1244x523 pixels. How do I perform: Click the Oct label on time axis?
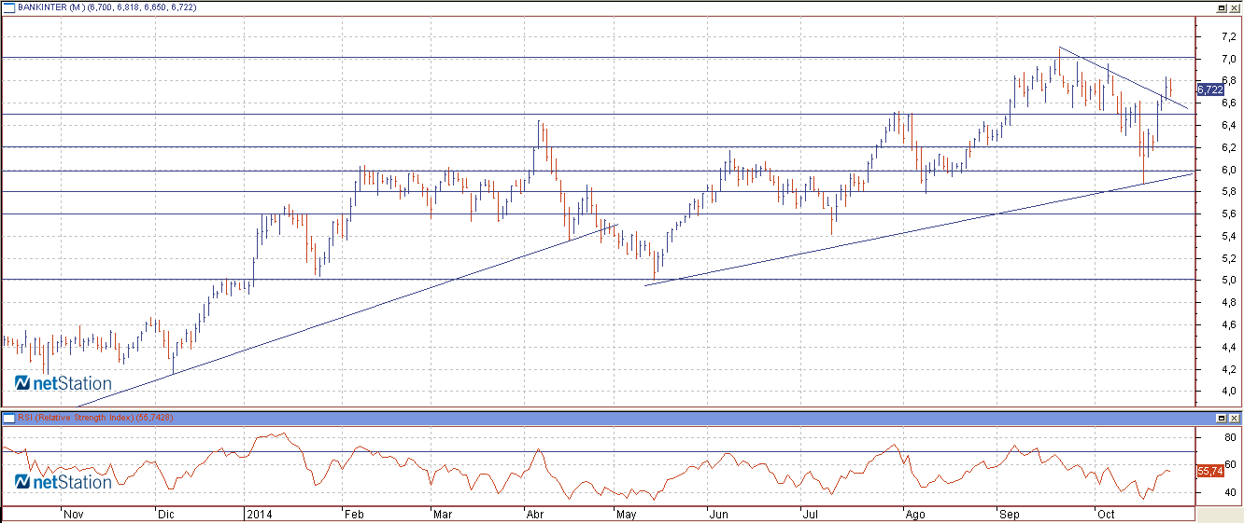coord(1106,514)
